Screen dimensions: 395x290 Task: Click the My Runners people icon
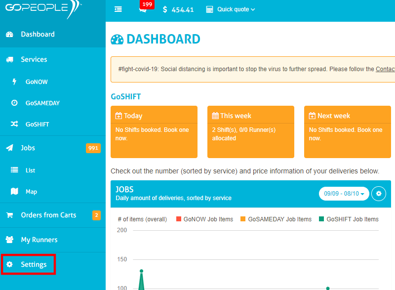pos(9,240)
